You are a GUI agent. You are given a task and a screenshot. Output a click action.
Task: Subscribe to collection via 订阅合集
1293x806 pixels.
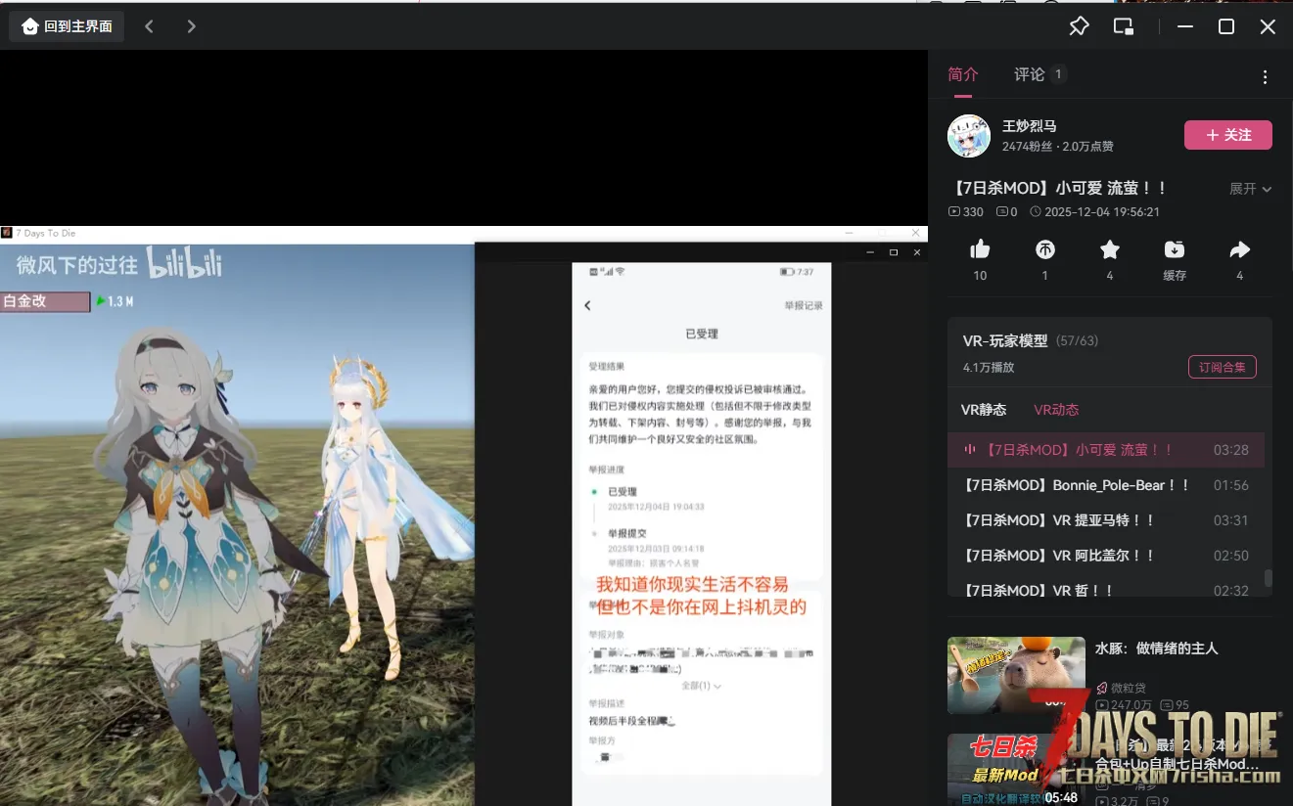tap(1222, 367)
